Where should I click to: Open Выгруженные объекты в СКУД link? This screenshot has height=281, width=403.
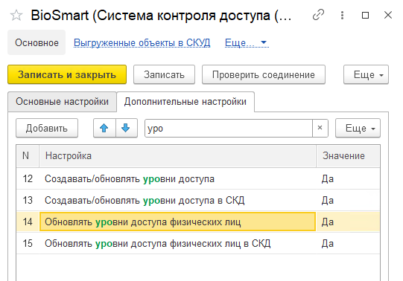pyautogui.click(x=142, y=42)
